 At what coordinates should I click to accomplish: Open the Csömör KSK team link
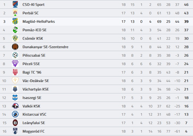(33, 38)
